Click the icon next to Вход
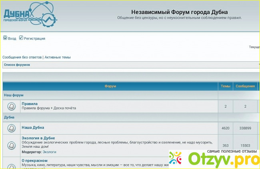The width and height of the screenshot is (260, 169). (5, 38)
